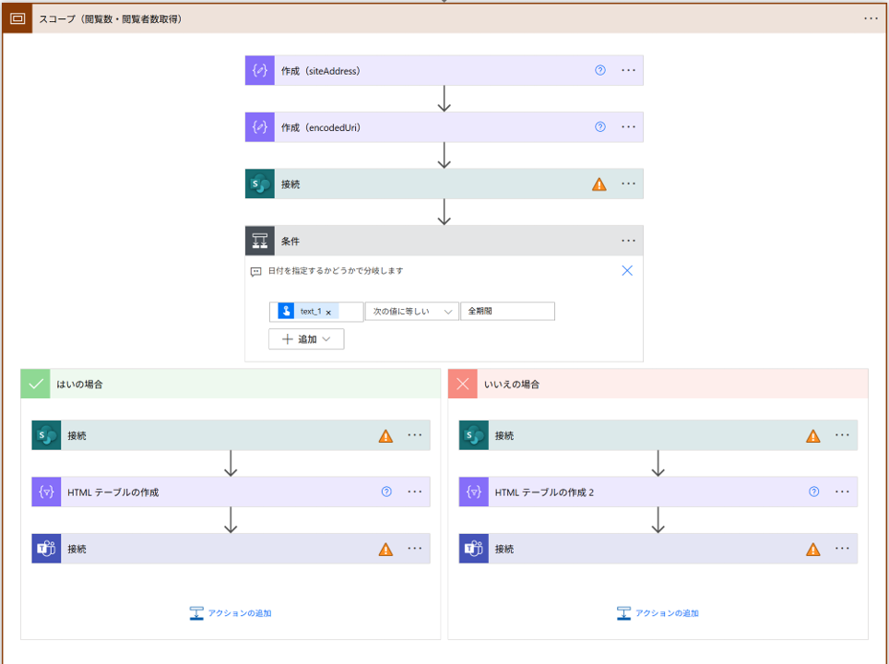Click the 条件 condition icon
889x664 pixels.
(x=260, y=241)
